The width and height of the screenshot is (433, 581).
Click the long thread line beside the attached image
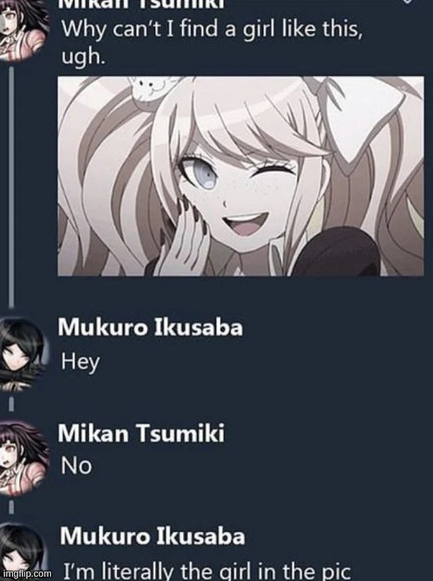pos(11,187)
